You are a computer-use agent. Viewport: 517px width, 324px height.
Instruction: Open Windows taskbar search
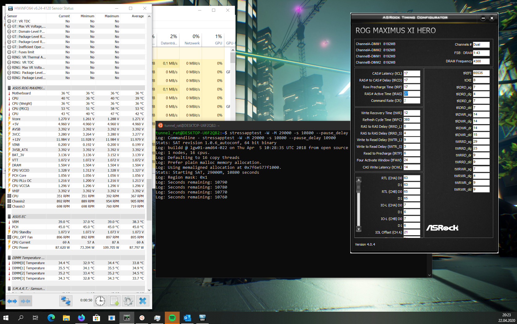[x=21, y=318]
